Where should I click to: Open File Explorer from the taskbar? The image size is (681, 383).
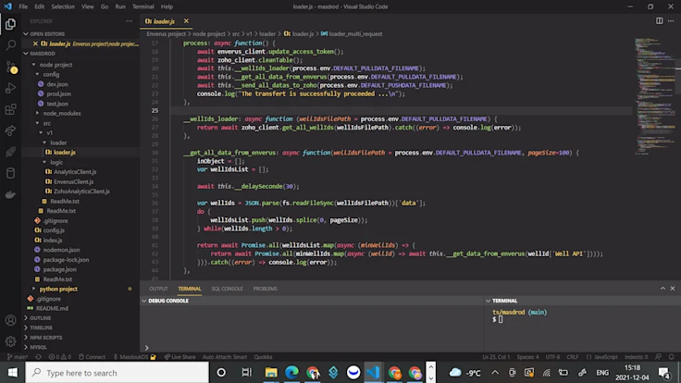pyautogui.click(x=271, y=373)
